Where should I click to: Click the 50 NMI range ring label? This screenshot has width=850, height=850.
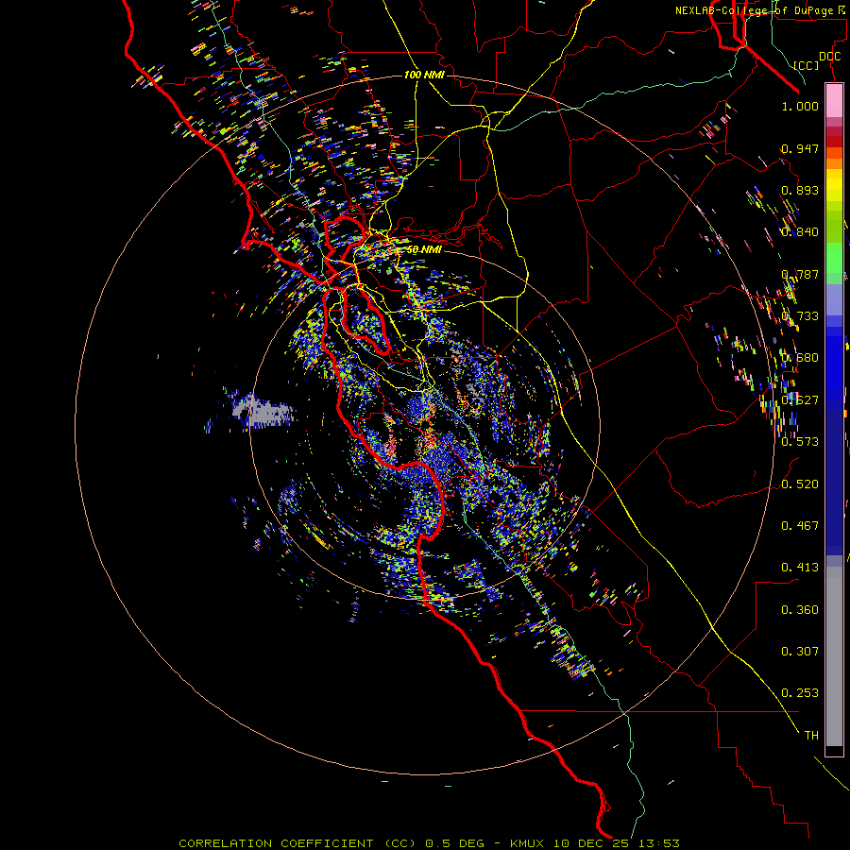tap(424, 249)
